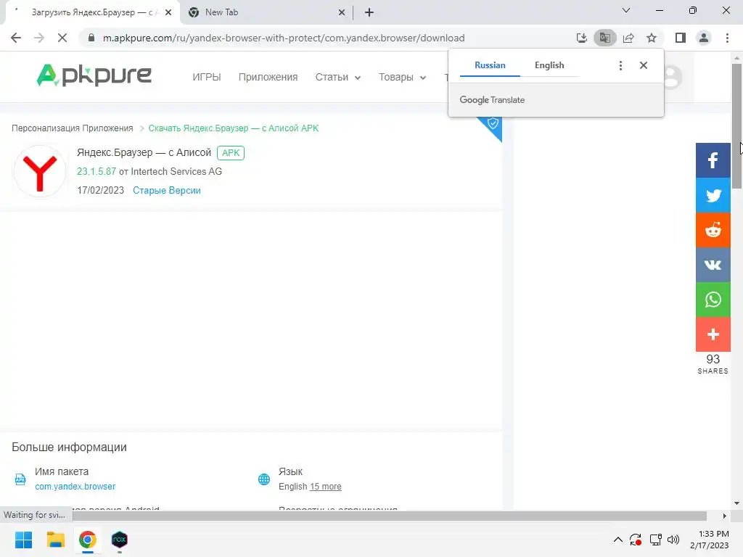Click Больше информации heading
This screenshot has width=743, height=557.
[69, 447]
